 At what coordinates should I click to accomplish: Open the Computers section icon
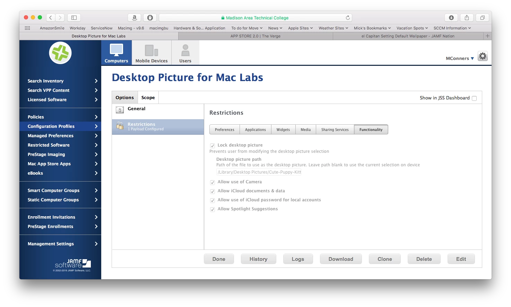tap(116, 50)
